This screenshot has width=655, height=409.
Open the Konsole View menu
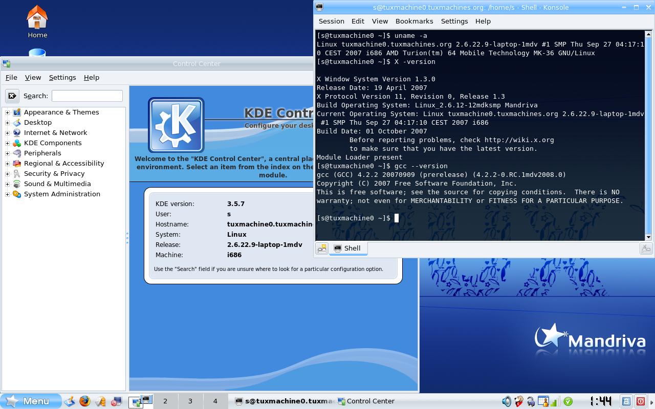click(x=380, y=21)
